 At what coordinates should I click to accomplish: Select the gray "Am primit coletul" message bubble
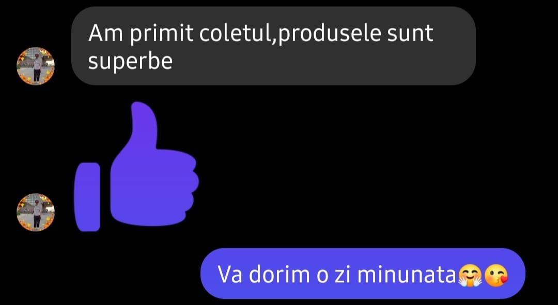point(273,46)
